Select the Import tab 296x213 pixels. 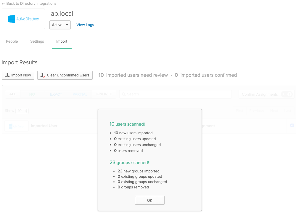[x=62, y=41]
